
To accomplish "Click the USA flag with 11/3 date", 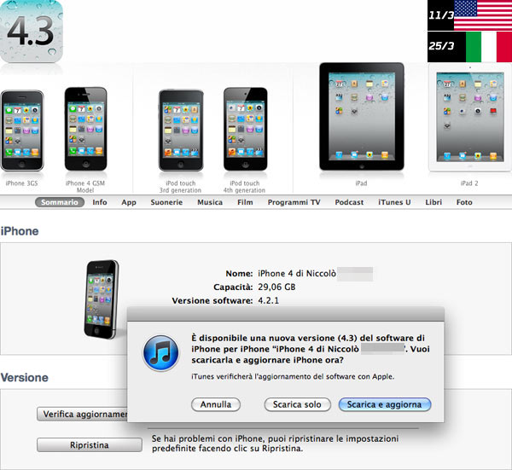I will pos(470,16).
